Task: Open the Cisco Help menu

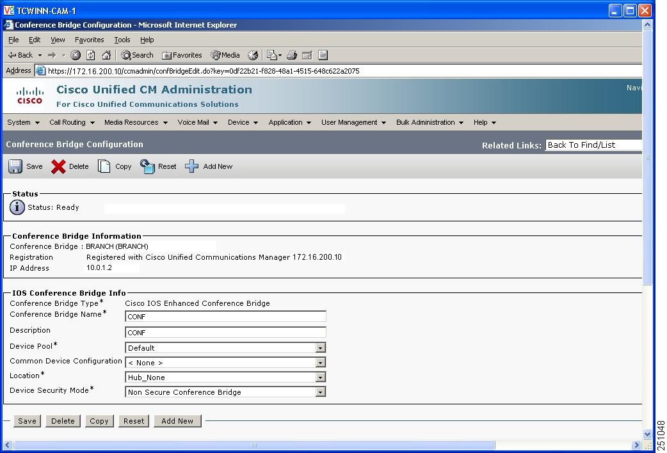Action: (x=485, y=122)
